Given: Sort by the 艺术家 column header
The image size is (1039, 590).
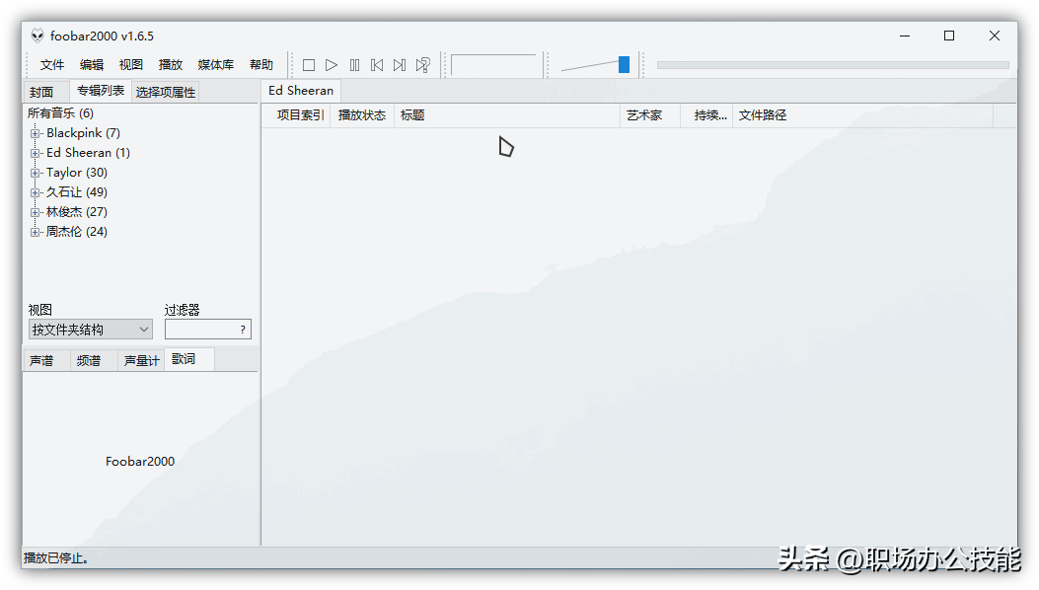Looking at the screenshot, I should click(x=650, y=115).
